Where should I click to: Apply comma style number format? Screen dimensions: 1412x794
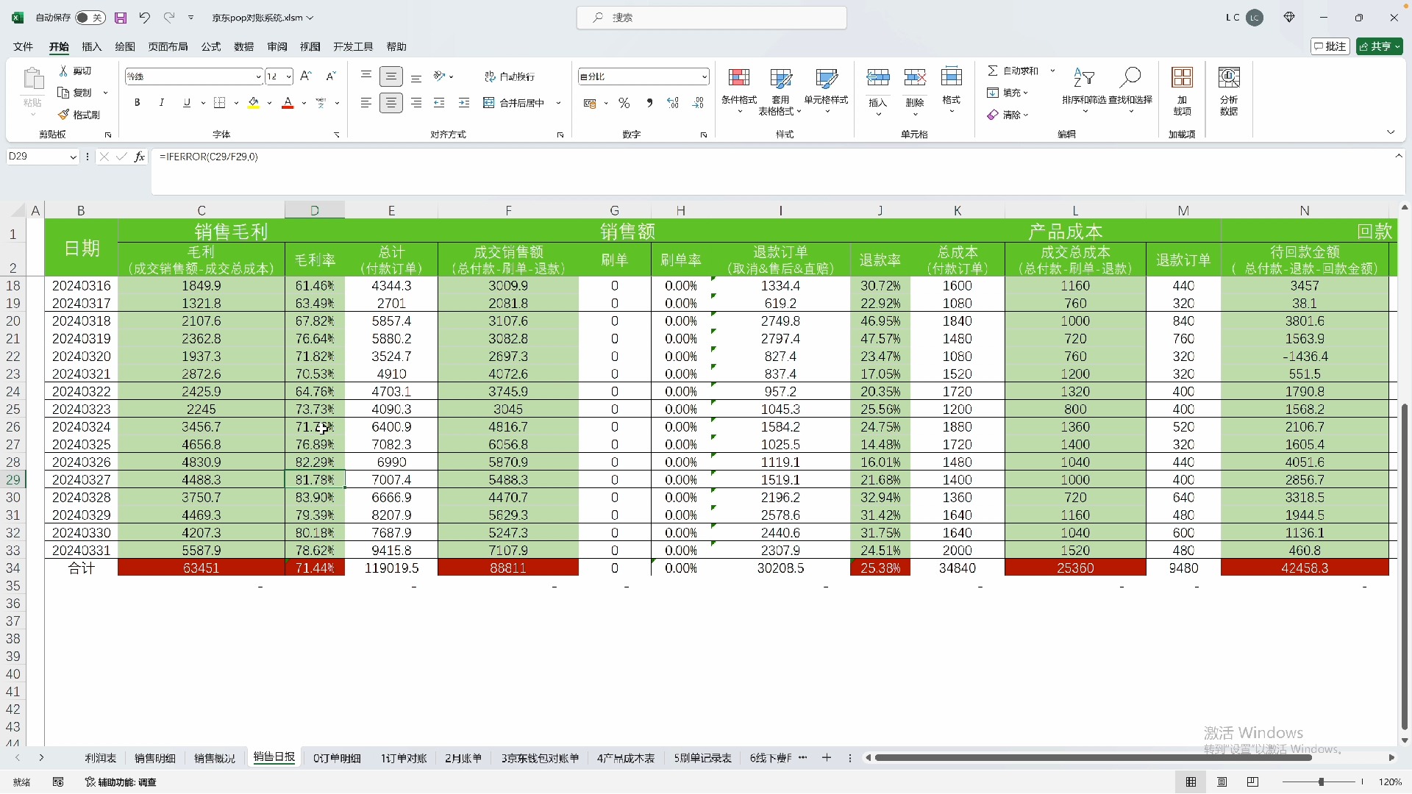click(649, 103)
